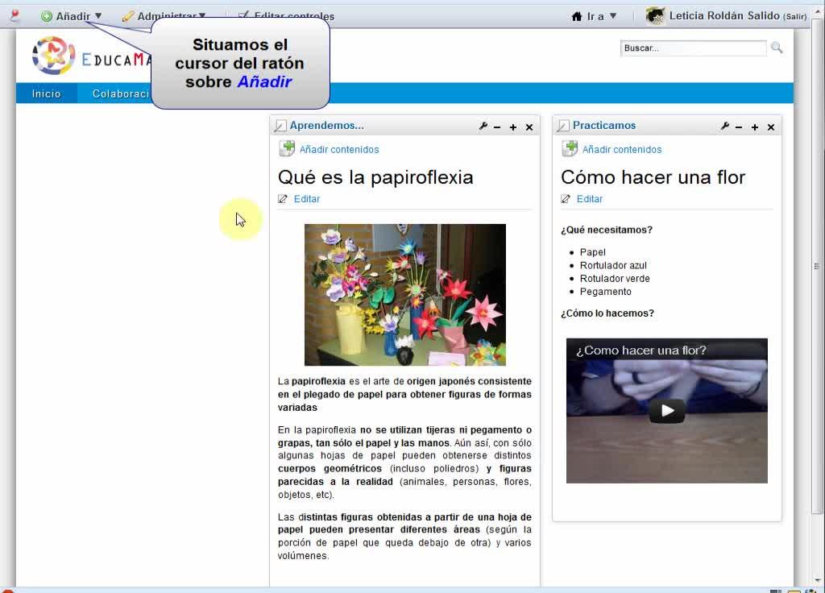Screen dimensions: 825x593
Task: Maximize the Aprendemos portlet with plus icon
Action: 513,127
